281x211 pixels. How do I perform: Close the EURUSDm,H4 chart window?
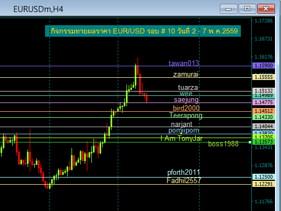[266, 9]
